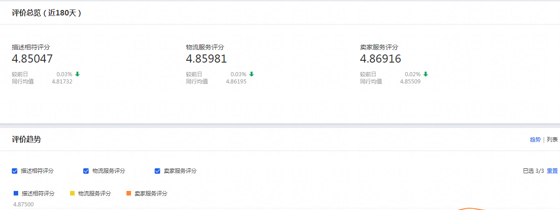Click blue 描述相符评分 legend swatch
The width and height of the screenshot is (560, 210).
(16, 193)
